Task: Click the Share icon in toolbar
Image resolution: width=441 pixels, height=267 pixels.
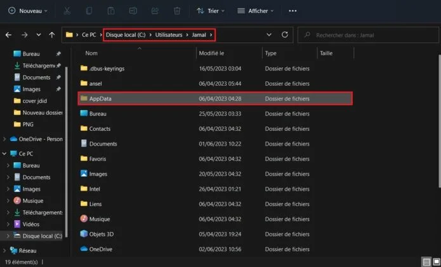Action: (x=155, y=11)
